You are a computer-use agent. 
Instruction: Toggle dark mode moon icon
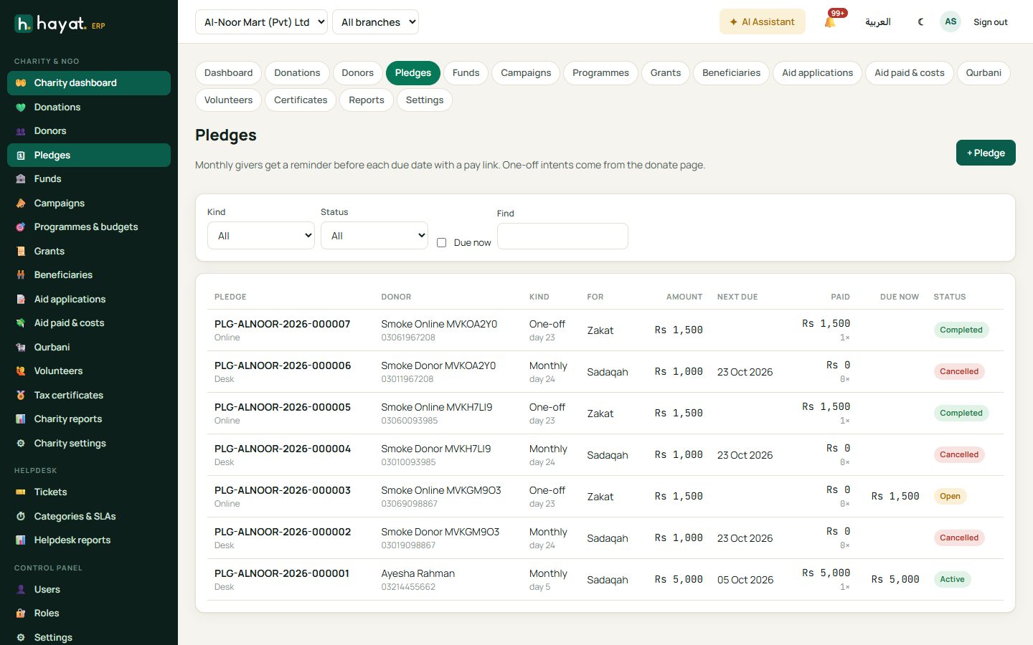(921, 22)
